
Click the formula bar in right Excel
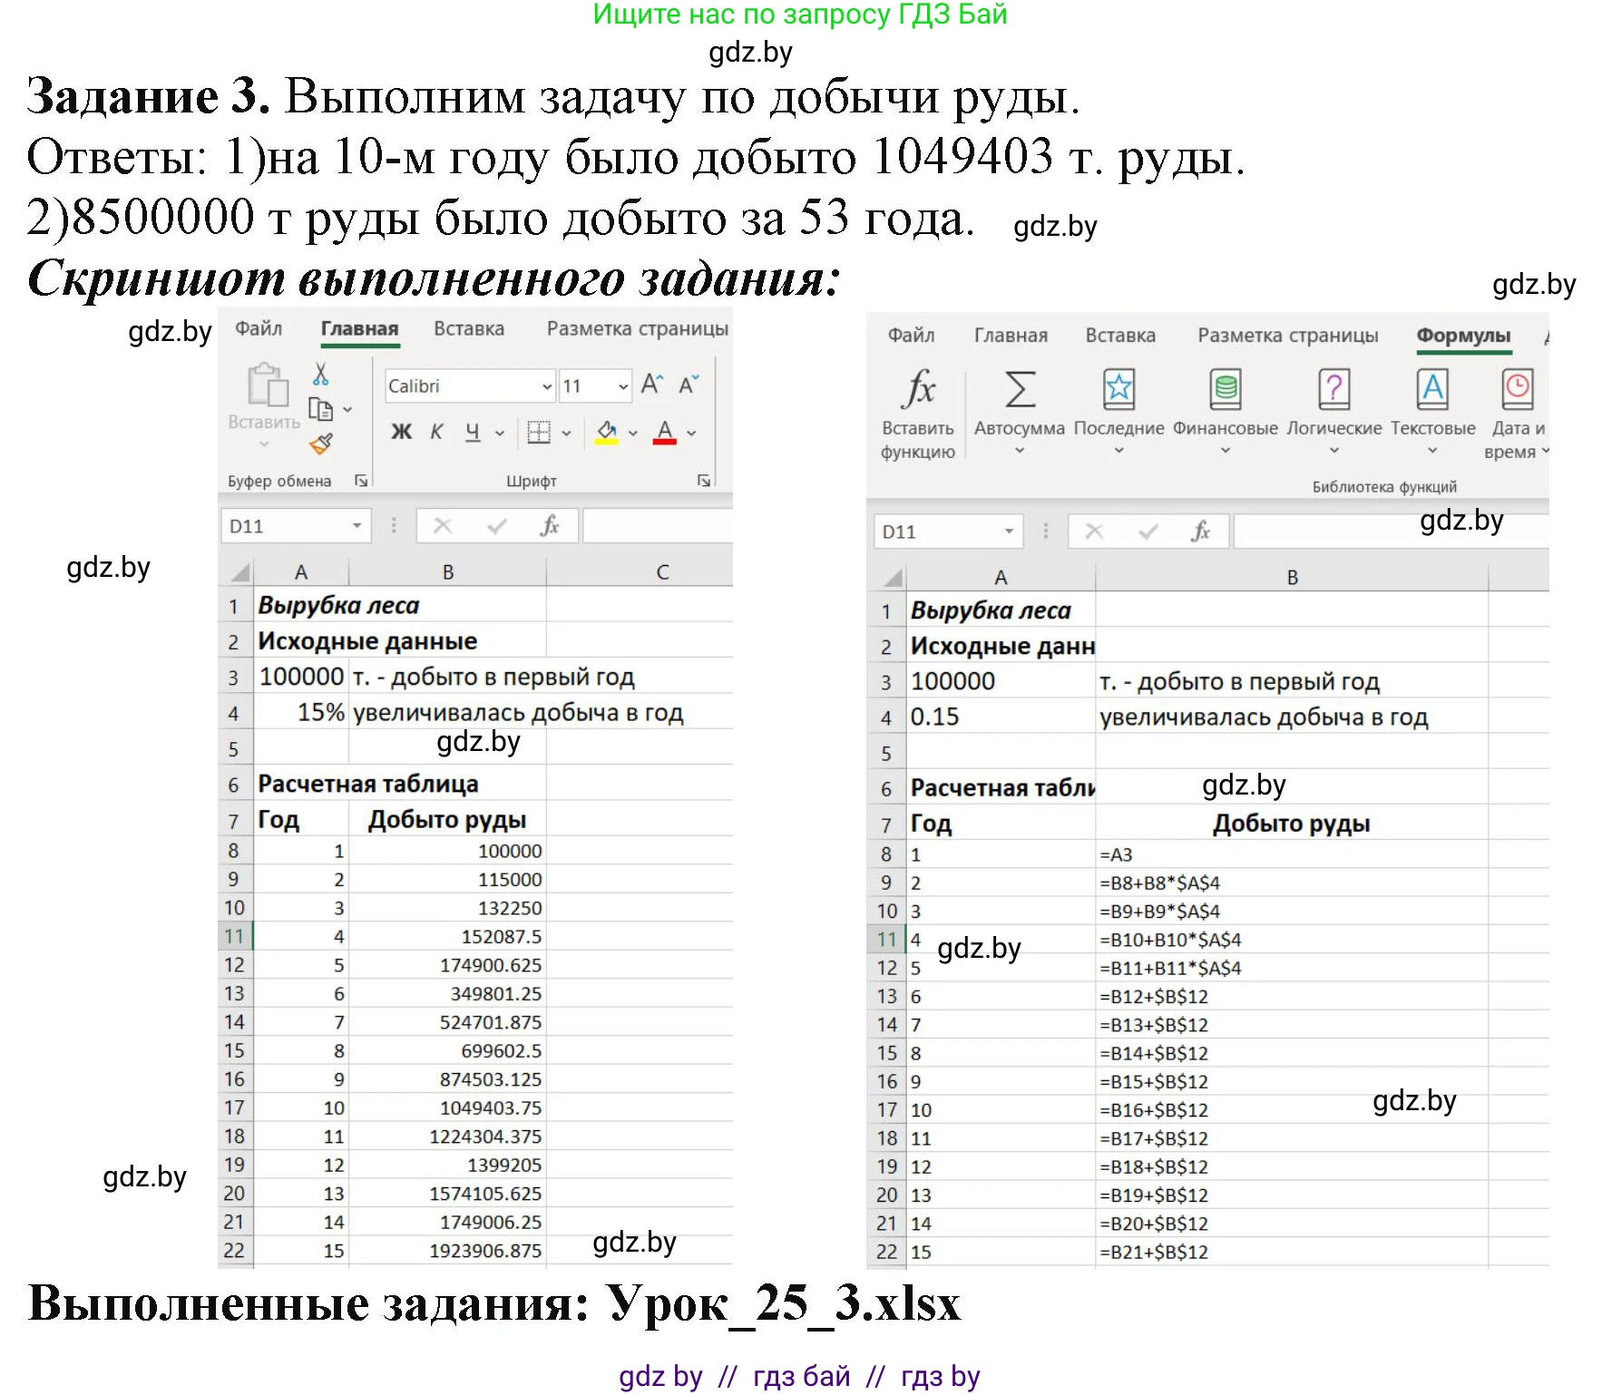(x=1392, y=532)
